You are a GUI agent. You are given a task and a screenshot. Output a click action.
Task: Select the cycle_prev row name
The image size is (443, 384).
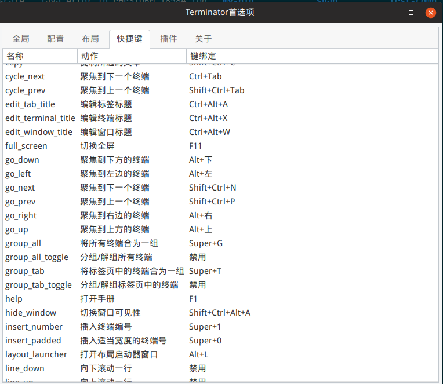[25, 90]
